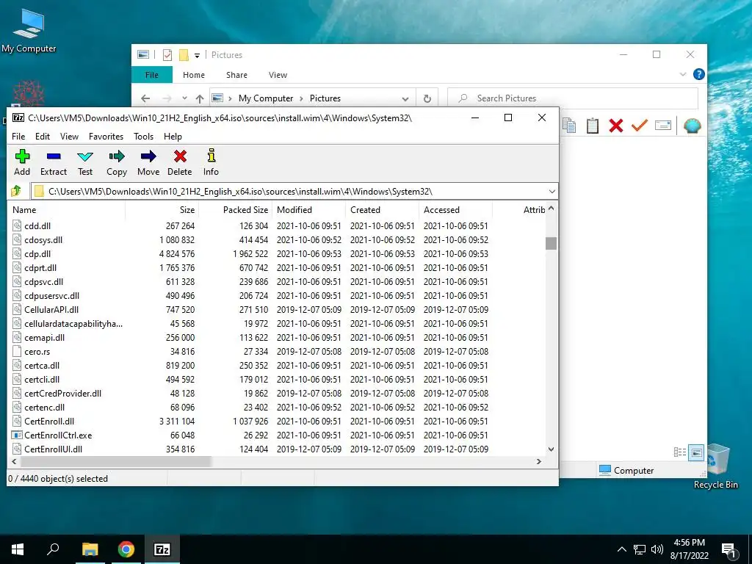Click the Add toolbar button in 7-Zip
The width and height of the screenshot is (752, 564).
click(22, 162)
